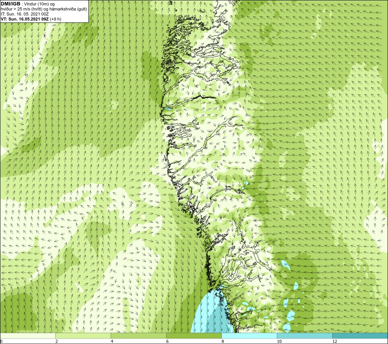Select the 'IT: Sun. 16. 05. 2021 00Z' line
388x344 pixels.
(x=25, y=14)
